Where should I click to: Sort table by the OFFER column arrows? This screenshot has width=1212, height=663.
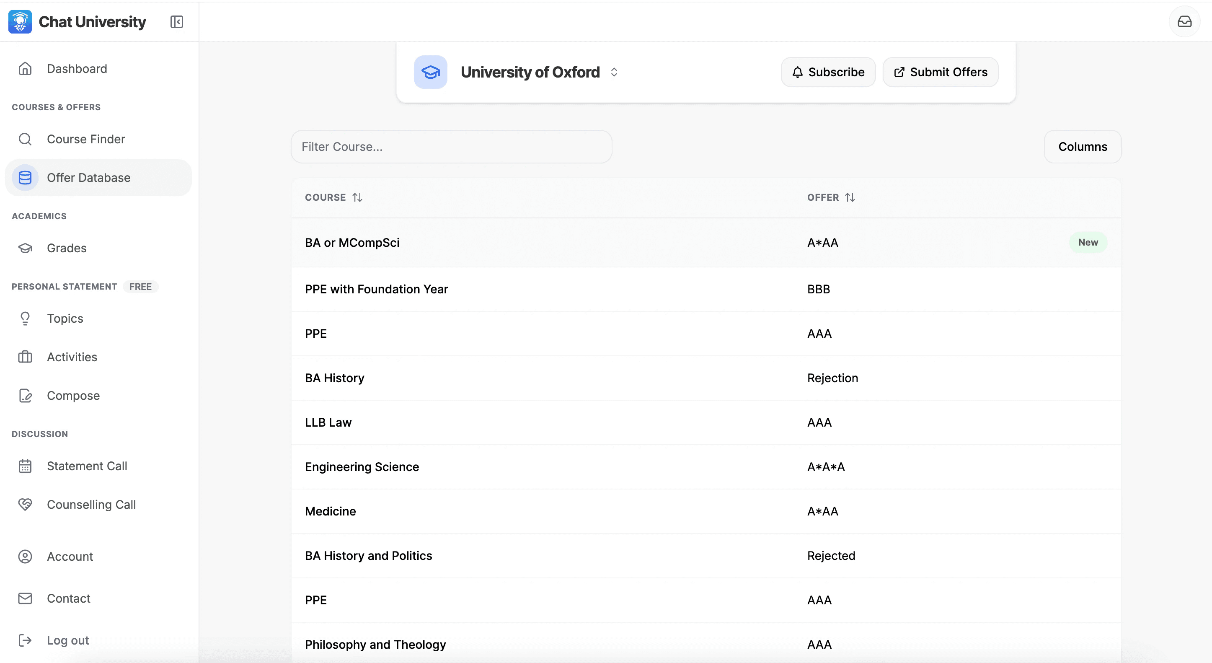[x=850, y=198]
